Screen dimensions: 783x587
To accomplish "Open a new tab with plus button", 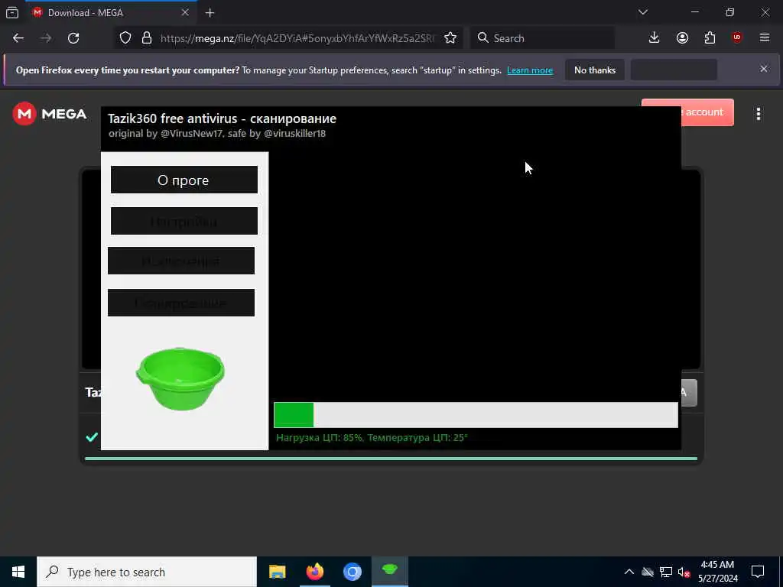I will [x=210, y=13].
